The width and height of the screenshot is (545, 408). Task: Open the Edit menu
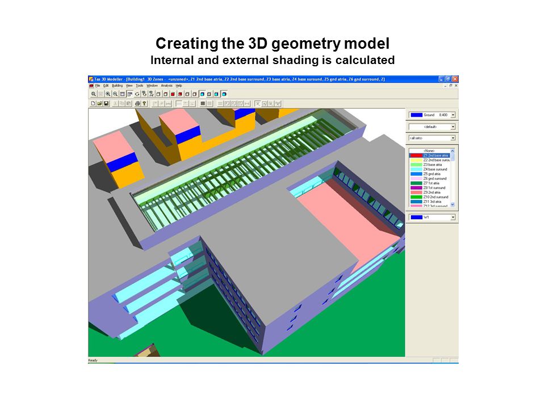tap(106, 86)
